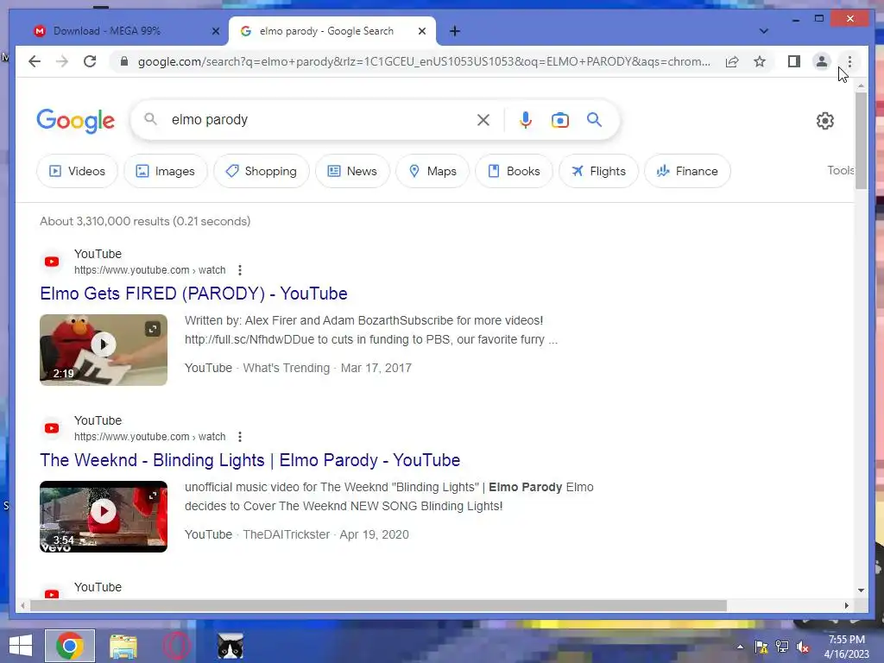Screen dimensions: 884x663
Task: Expand preview on Elmo Gets FIRED thumbnail
Action: click(153, 329)
